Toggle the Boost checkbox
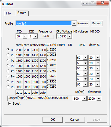Screen dimensions: 111x127 (10, 104)
